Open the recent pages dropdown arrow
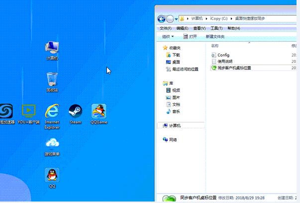Viewport: 300px width, 203px height. (176, 19)
